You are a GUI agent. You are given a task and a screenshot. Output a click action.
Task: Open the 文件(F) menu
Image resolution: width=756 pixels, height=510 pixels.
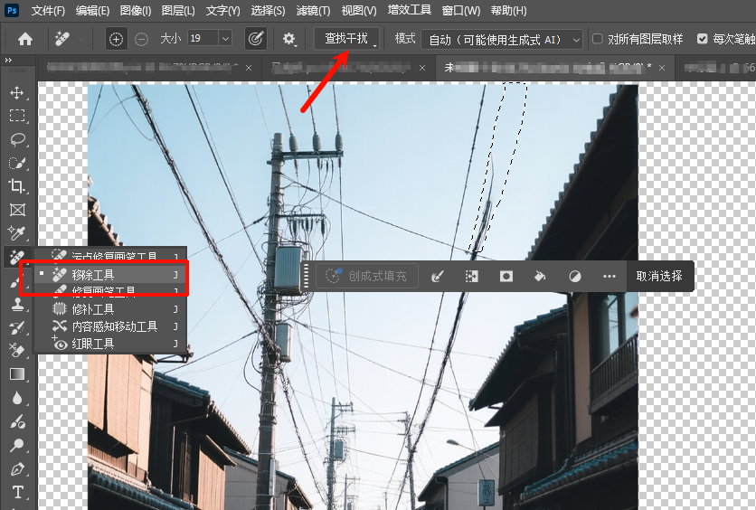(48, 11)
